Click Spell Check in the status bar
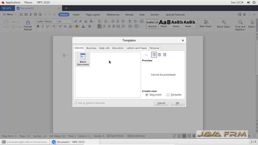Viewport: 258px width, 145px height. tap(115, 136)
